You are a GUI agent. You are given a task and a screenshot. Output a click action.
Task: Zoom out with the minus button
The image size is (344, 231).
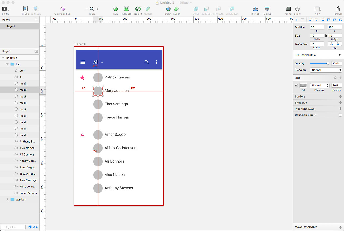[x=87, y=9]
